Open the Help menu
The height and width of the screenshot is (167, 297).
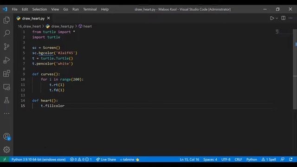[104, 9]
